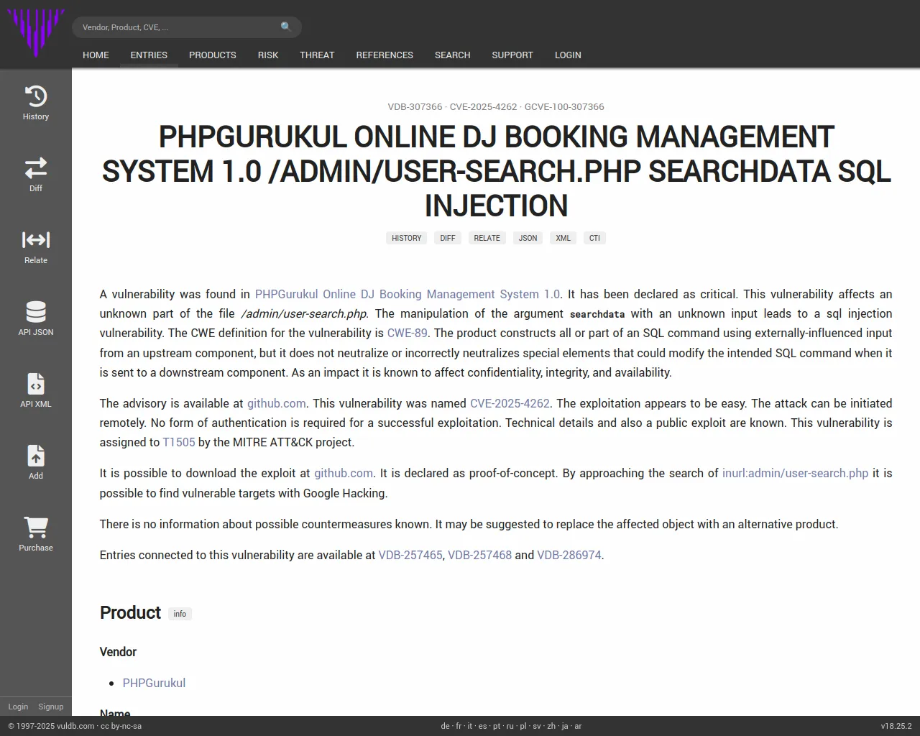Switch language to it in footer

point(470,726)
